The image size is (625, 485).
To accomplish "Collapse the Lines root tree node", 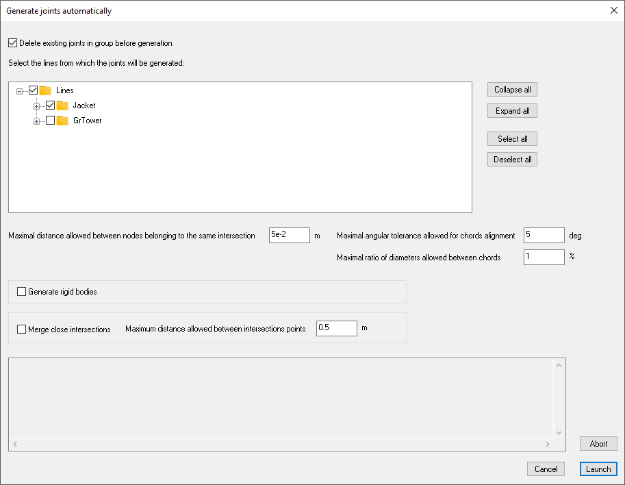I will (x=19, y=91).
